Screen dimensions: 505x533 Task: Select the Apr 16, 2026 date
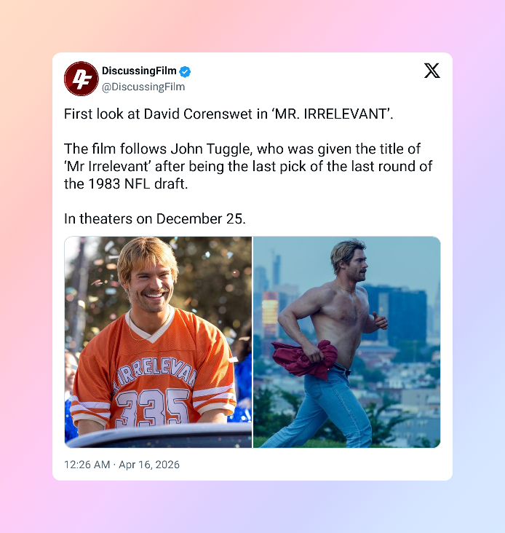[149, 465]
